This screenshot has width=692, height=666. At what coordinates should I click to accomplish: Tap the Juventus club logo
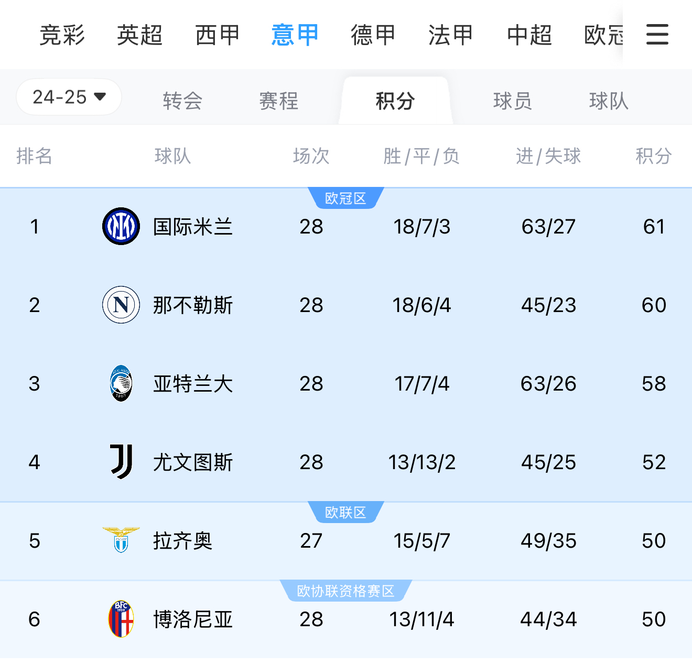tap(121, 462)
